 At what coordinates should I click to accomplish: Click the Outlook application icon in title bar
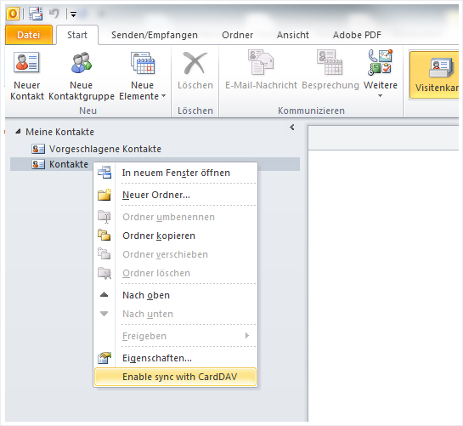point(13,14)
